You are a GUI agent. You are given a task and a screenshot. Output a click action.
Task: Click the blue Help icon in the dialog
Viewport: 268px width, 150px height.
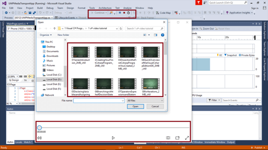[162, 35]
